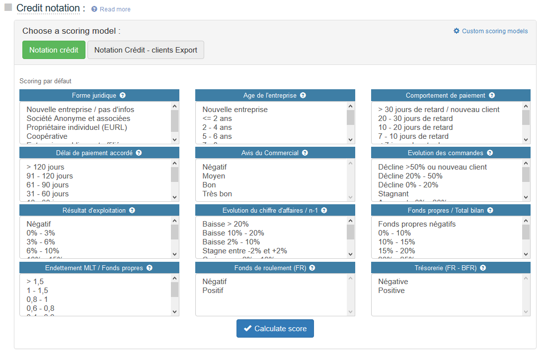This screenshot has width=545, height=353.
Task: Select the Notation crédit scoring model
Action: (54, 50)
